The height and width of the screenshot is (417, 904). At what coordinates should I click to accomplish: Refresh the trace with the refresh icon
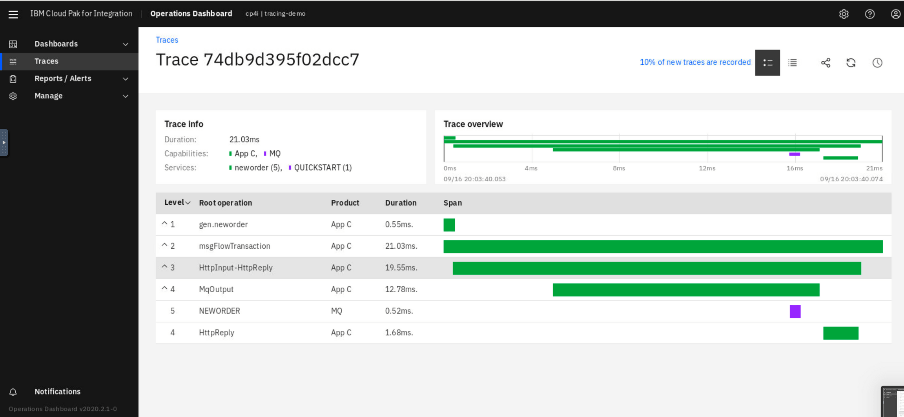pyautogui.click(x=851, y=62)
